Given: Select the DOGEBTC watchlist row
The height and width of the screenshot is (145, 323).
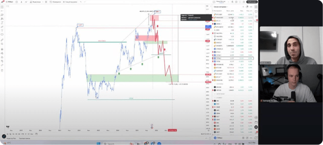Looking at the screenshot, I should 233,46.
